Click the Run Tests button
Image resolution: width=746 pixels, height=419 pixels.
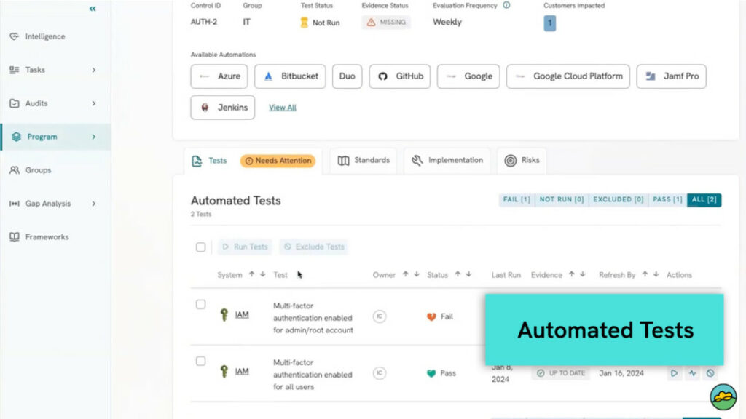click(245, 247)
